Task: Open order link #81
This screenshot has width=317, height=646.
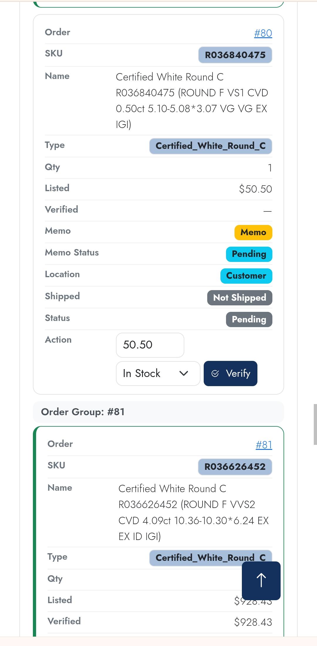Action: (264, 445)
